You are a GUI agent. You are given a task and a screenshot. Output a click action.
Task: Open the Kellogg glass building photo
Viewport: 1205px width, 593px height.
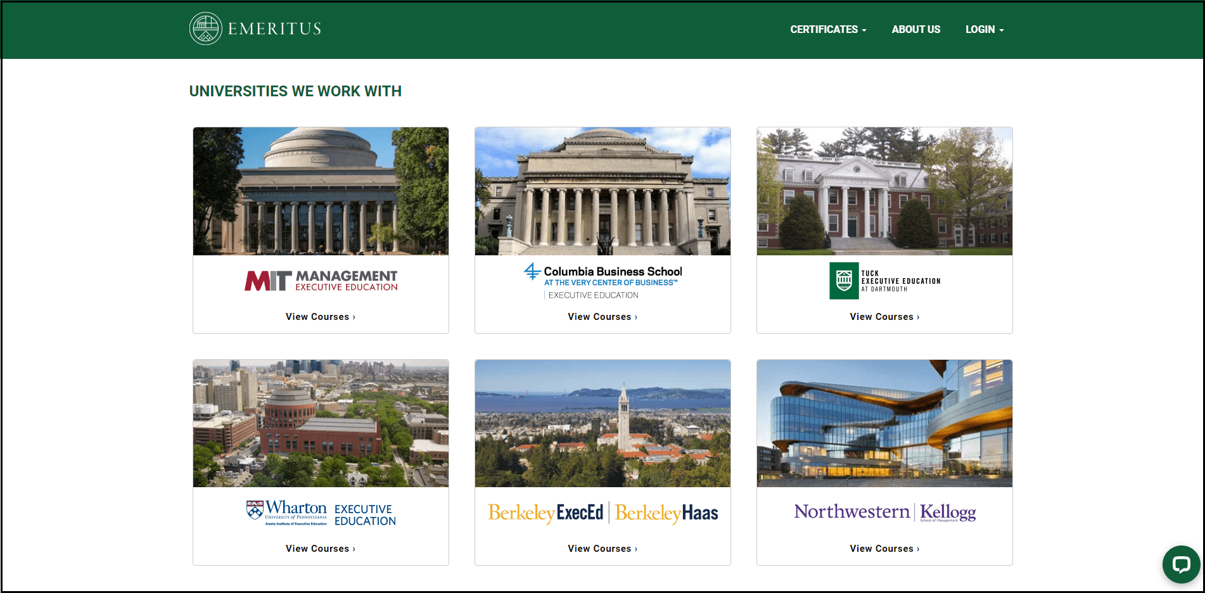click(884, 424)
